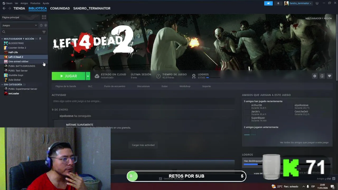Open Left 4 Dead 2 settings gear
The image size is (338, 190).
[314, 76]
